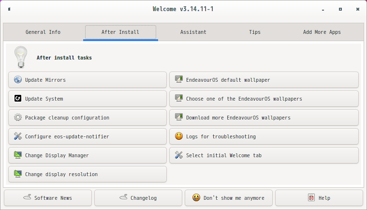Screen dimensions: 367x210
Task: Choose one of the EndeavourOS wallpapers
Action: (264, 99)
